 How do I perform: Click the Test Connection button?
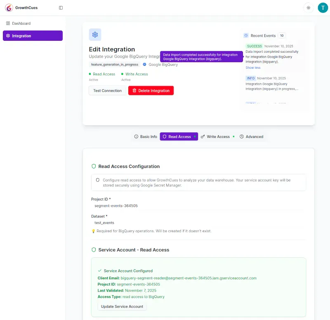click(x=107, y=91)
